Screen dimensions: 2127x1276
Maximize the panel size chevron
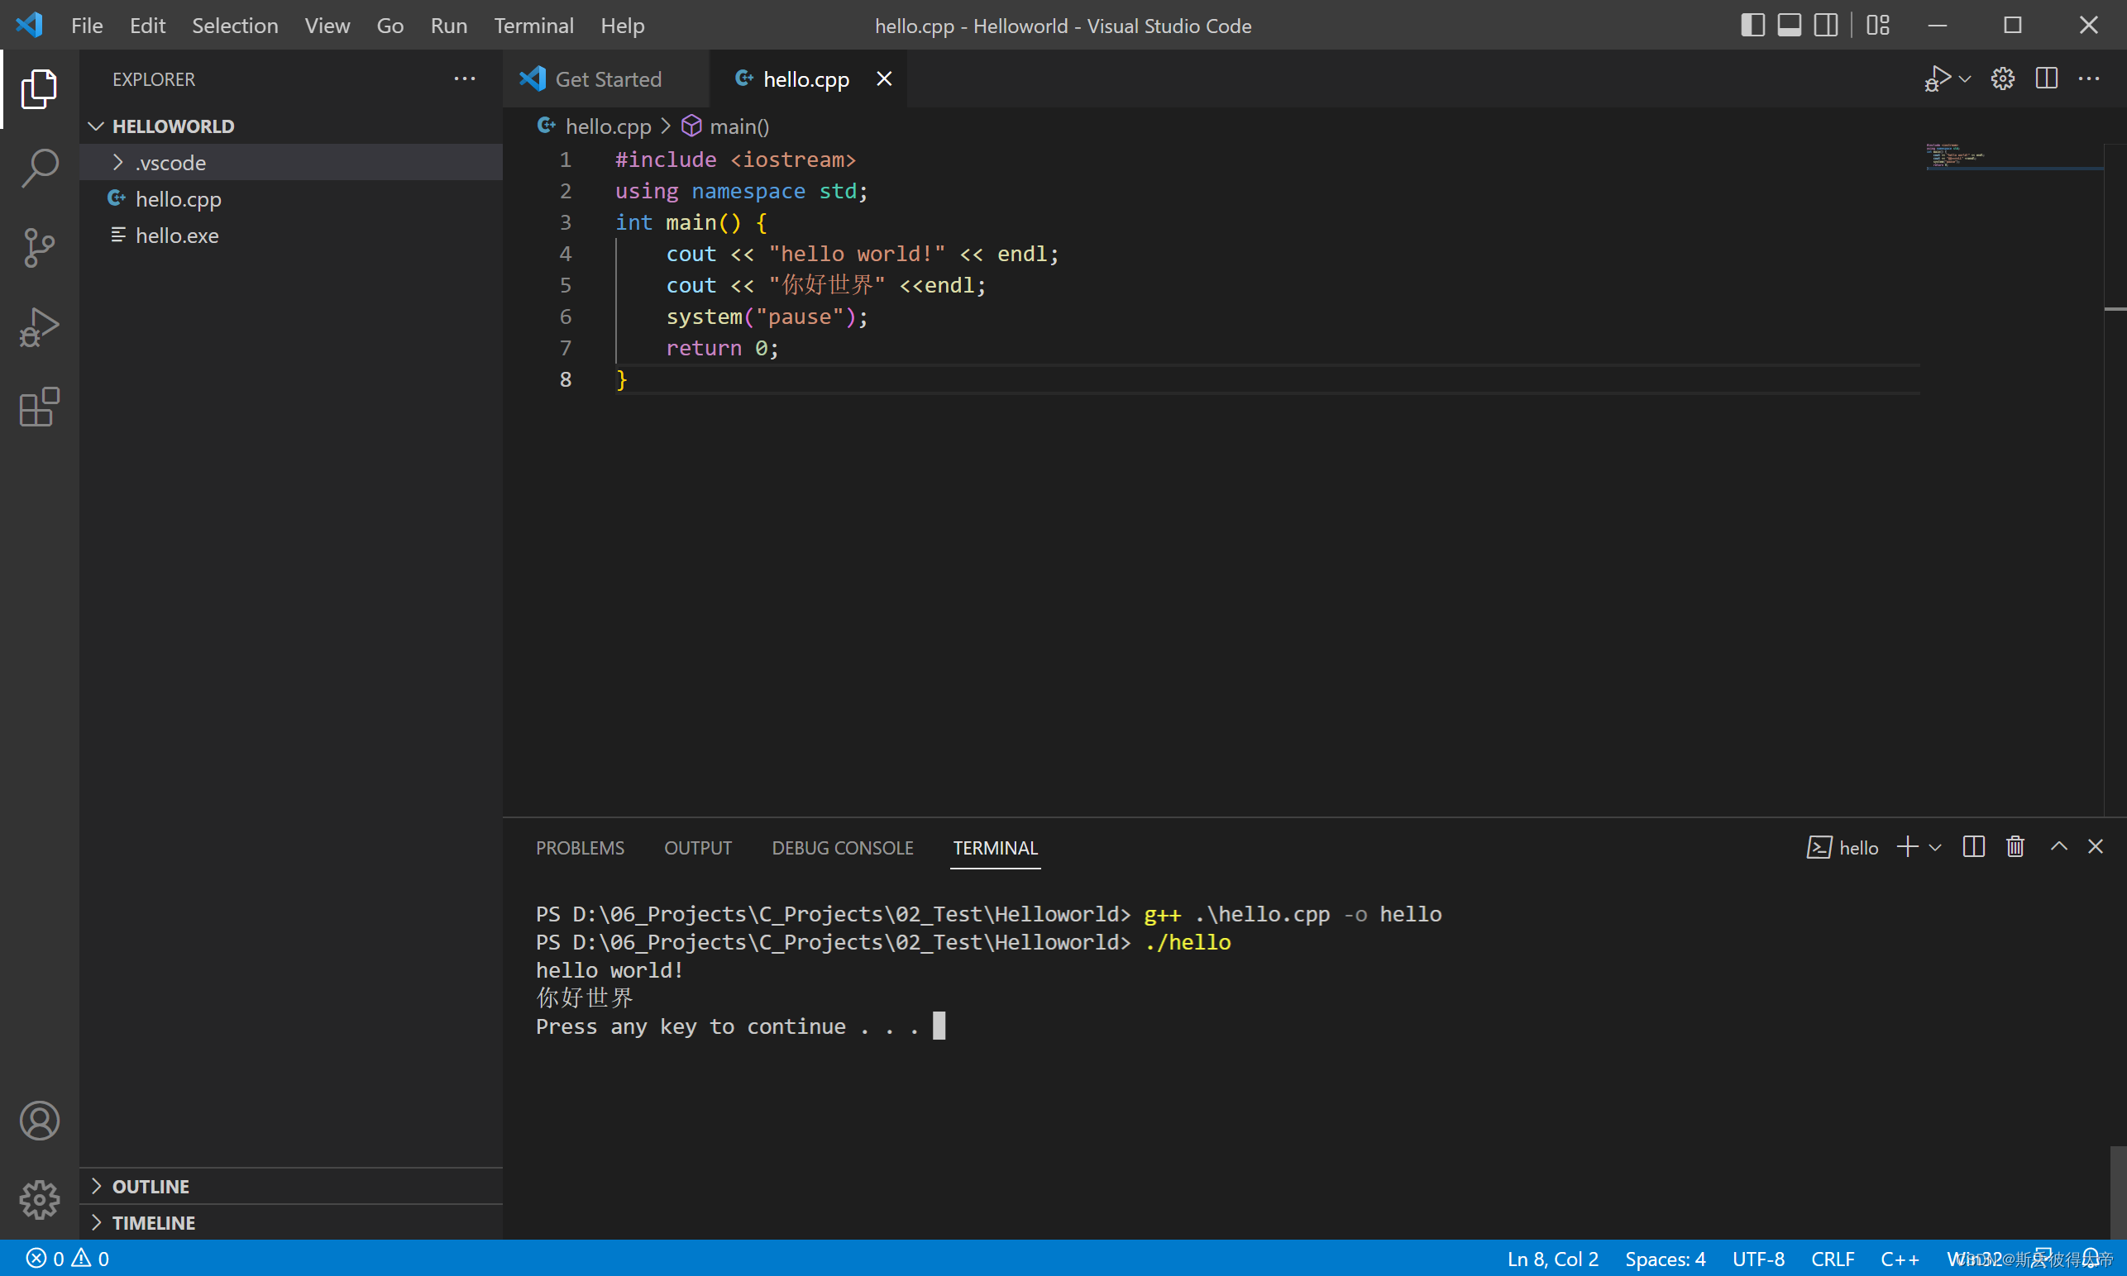tap(2059, 847)
